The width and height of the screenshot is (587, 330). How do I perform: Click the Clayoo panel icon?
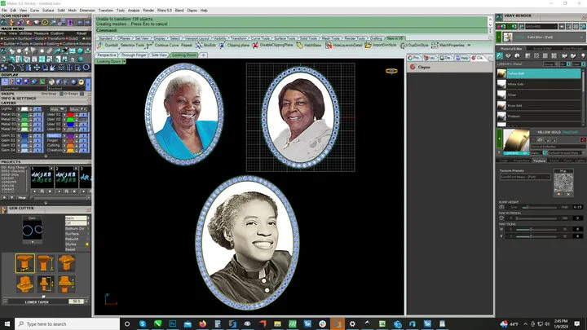[413, 67]
